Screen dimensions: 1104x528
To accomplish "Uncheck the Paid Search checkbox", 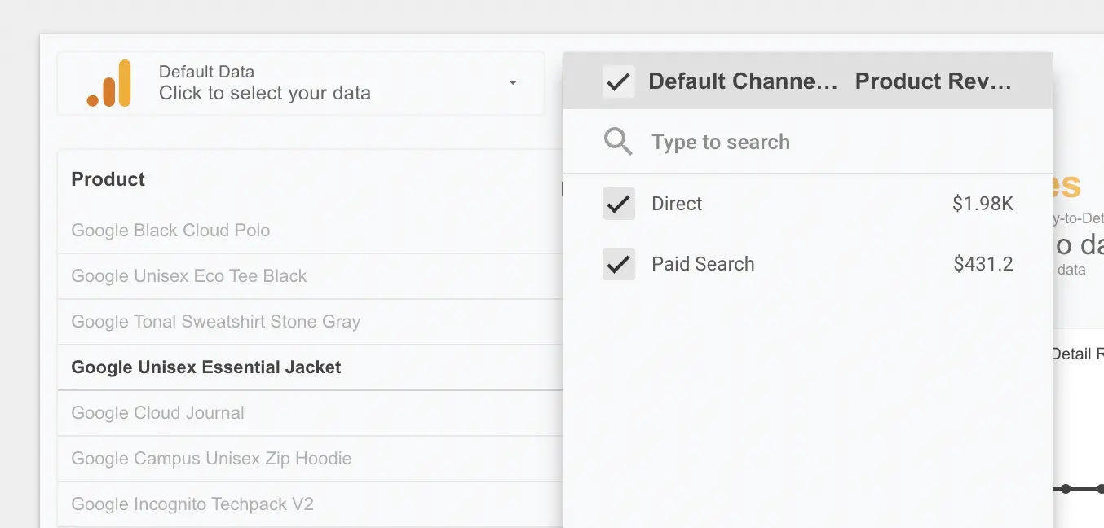I will (x=618, y=264).
